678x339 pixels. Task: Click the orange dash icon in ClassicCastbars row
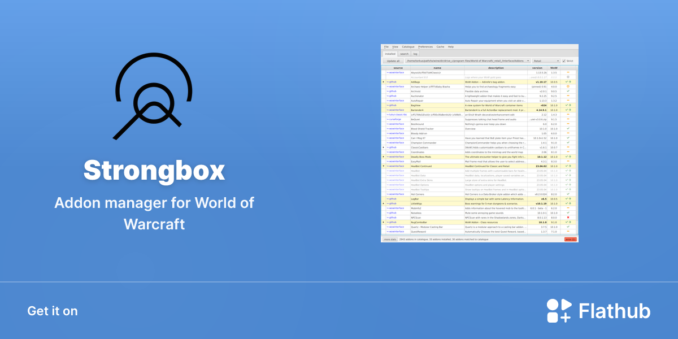point(568,147)
